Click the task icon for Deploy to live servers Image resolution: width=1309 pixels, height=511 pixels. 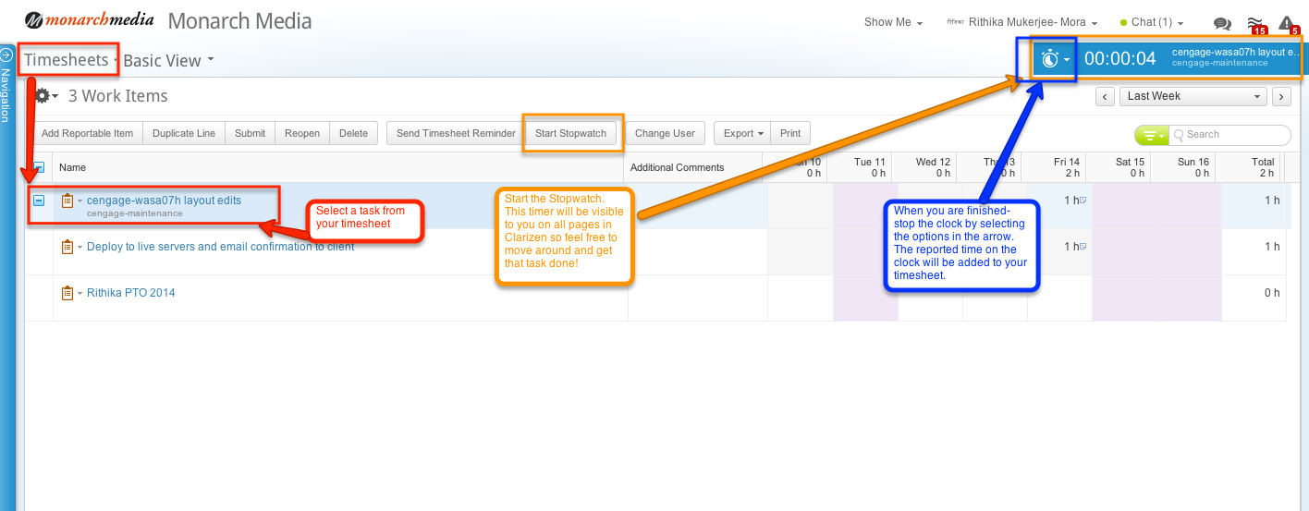coord(67,247)
